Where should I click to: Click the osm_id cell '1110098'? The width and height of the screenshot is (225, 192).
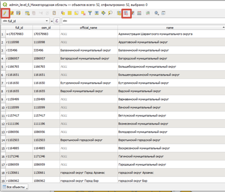tap(46, 42)
